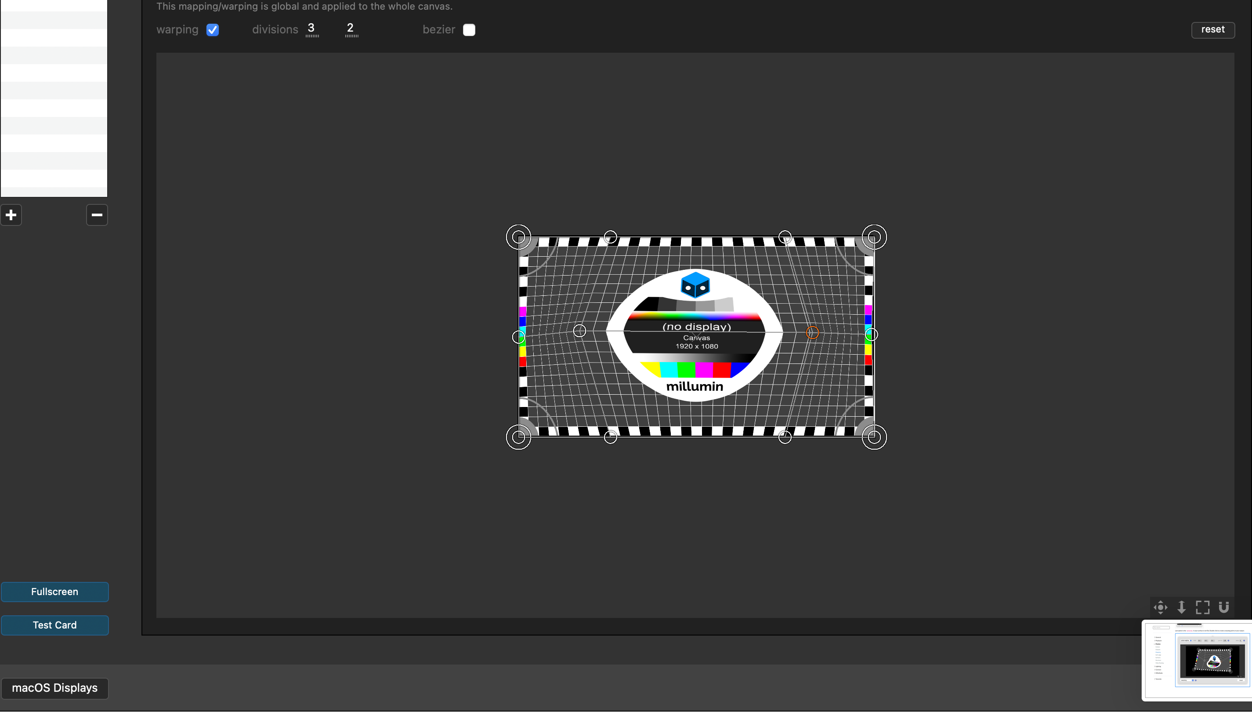Open macOS Displays settings
The width and height of the screenshot is (1252, 712).
[55, 687]
